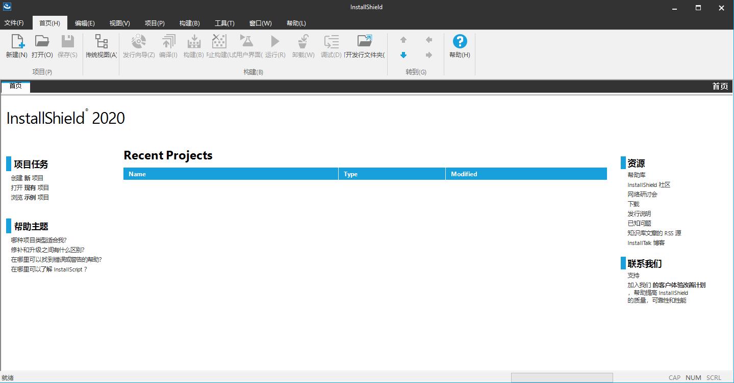Select the 首页 document tab
This screenshot has height=383, width=734.
coord(16,86)
